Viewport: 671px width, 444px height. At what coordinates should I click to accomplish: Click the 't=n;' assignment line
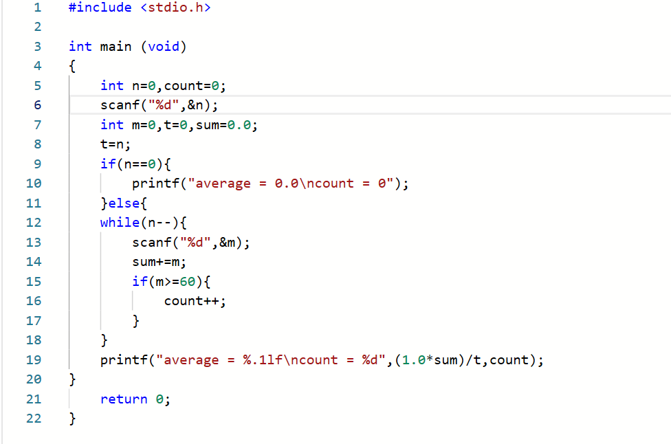[115, 144]
